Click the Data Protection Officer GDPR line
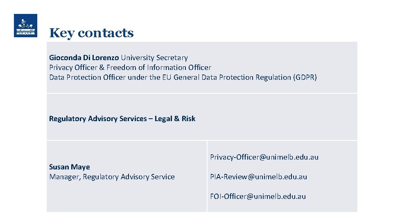393x221 pixels. coord(183,77)
